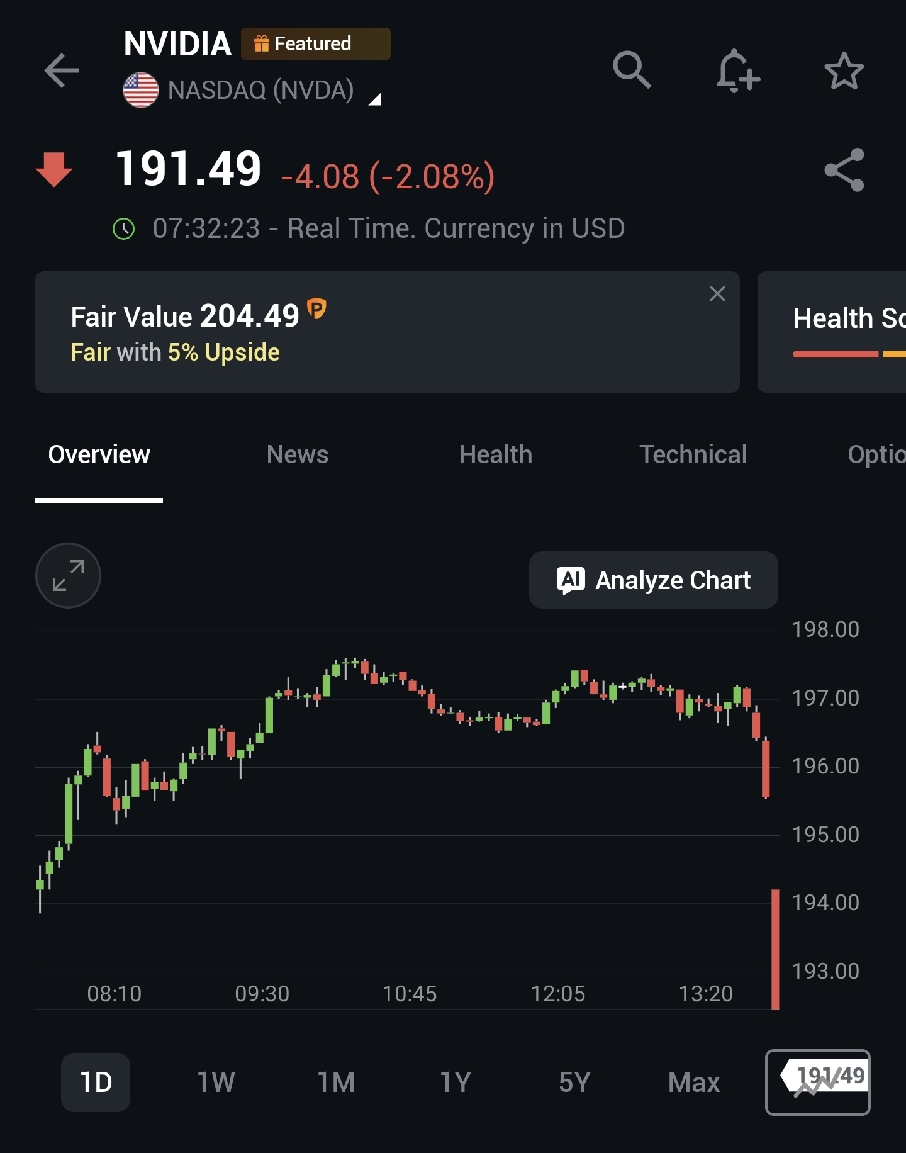Share NVIDIA quote via share icon
The image size is (906, 1153).
click(x=844, y=170)
